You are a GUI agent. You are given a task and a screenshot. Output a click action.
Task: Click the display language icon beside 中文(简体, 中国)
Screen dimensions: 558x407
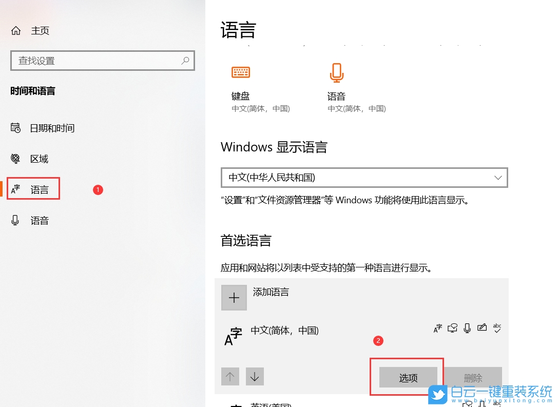coord(437,328)
